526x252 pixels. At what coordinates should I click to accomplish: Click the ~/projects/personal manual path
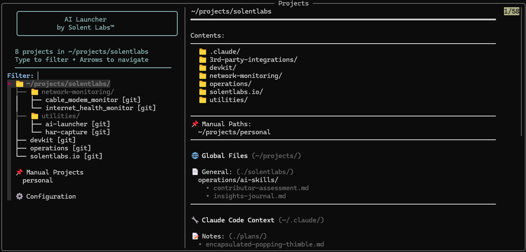pos(234,132)
